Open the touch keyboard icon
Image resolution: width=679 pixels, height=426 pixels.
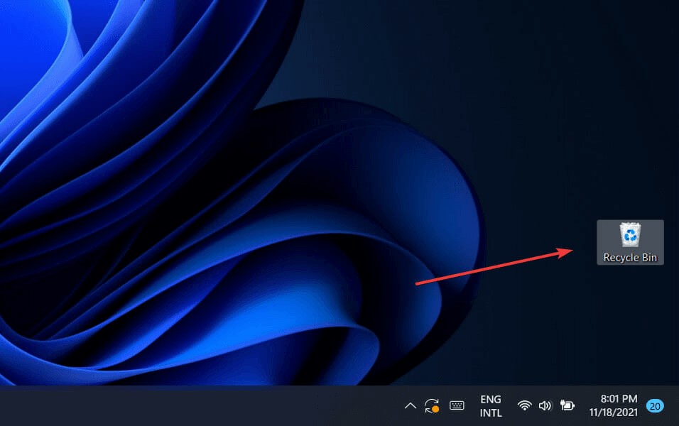click(455, 405)
